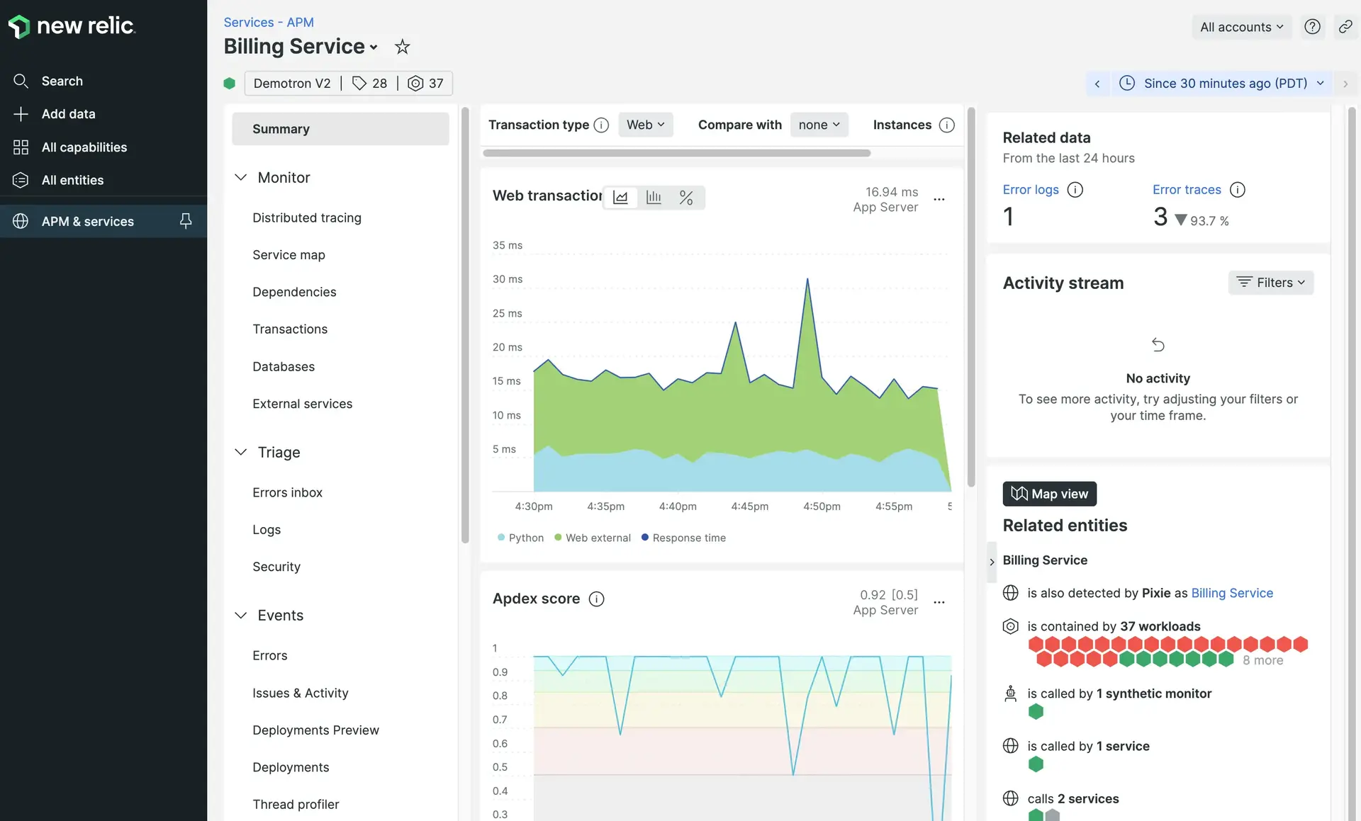Screen dimensions: 1361x821
Task: Switch Web transactions to bar chart view
Action: click(654, 198)
